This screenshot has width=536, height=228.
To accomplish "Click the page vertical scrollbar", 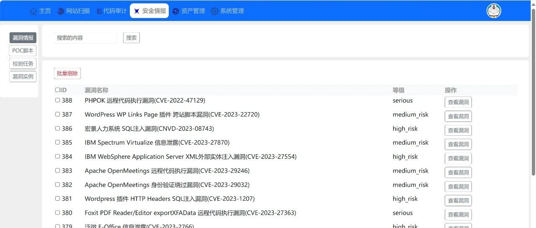I will [x=533, y=92].
